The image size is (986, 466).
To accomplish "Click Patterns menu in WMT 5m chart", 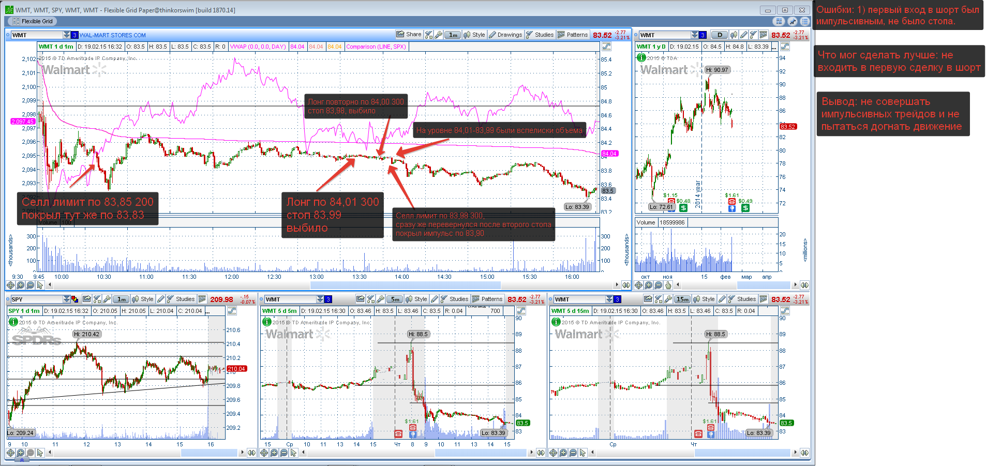I will click(x=487, y=299).
